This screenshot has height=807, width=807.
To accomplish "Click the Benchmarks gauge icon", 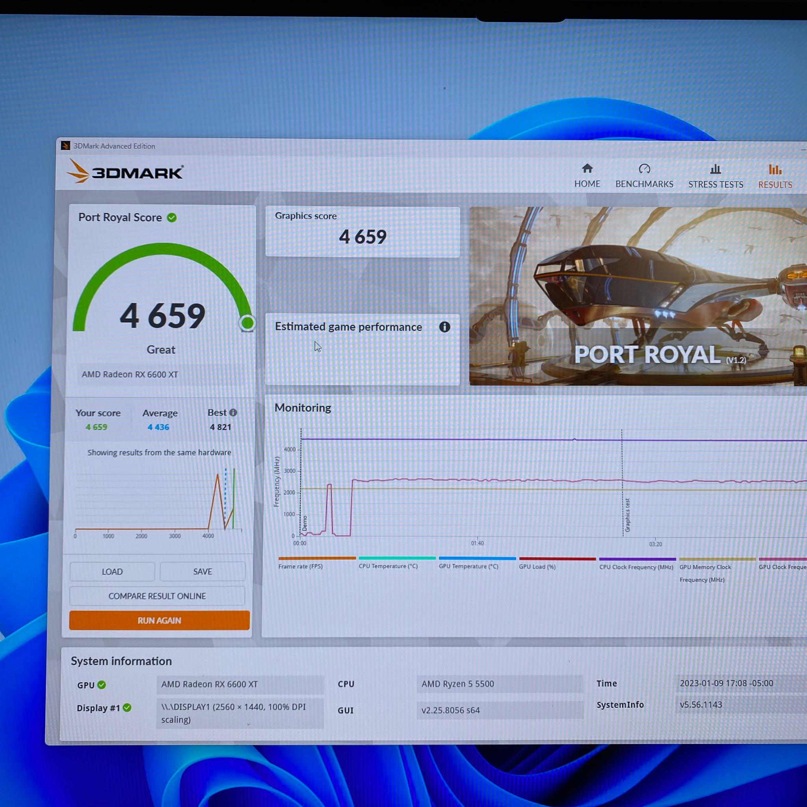I will point(644,169).
